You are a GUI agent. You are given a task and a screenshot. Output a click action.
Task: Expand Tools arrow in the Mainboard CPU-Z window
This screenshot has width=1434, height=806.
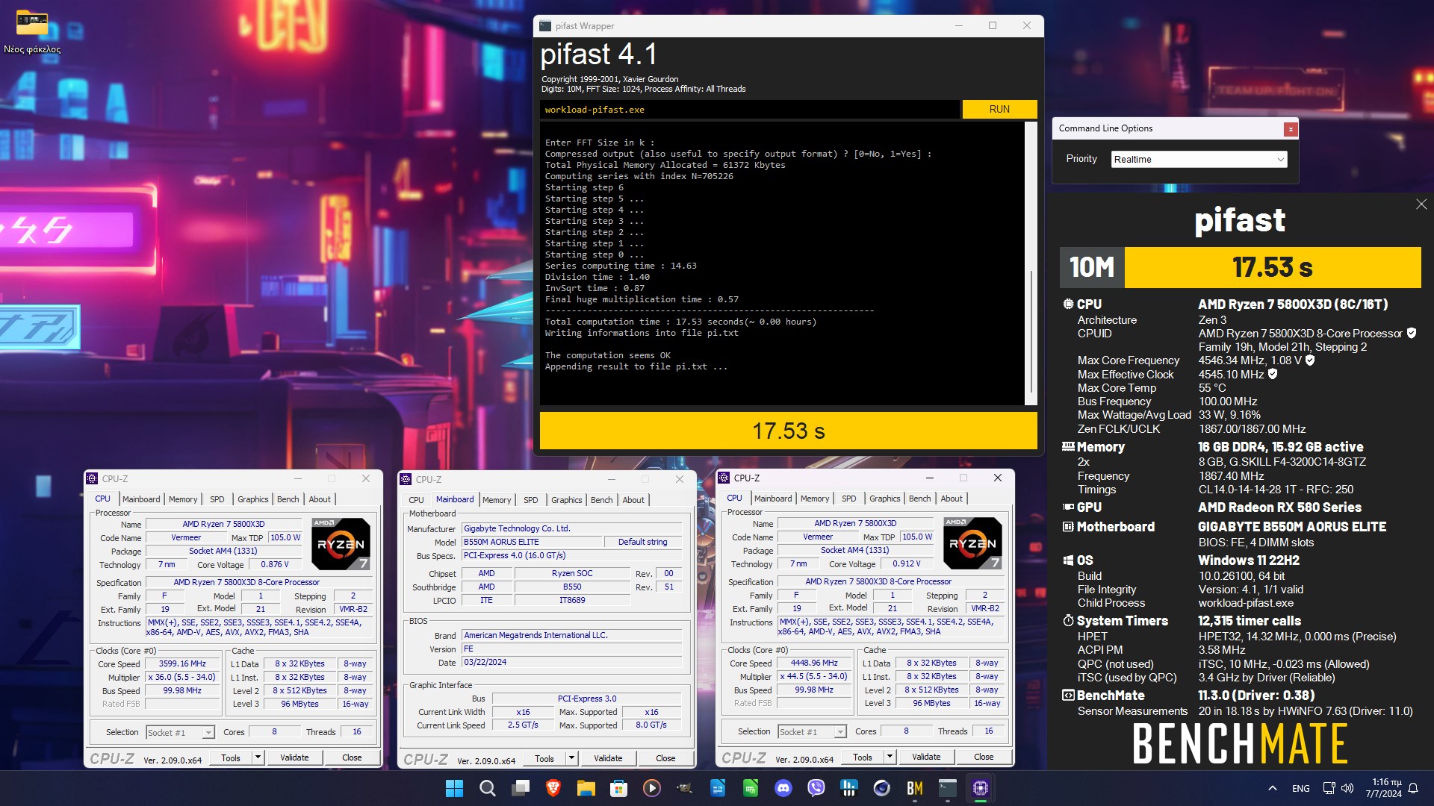(571, 758)
